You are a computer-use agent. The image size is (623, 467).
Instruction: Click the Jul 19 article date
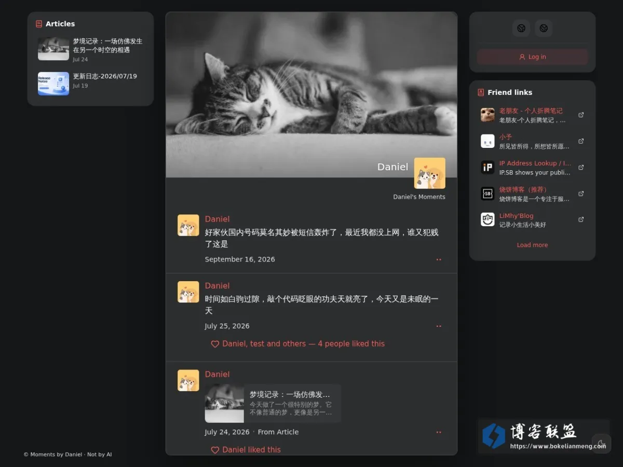click(x=80, y=86)
